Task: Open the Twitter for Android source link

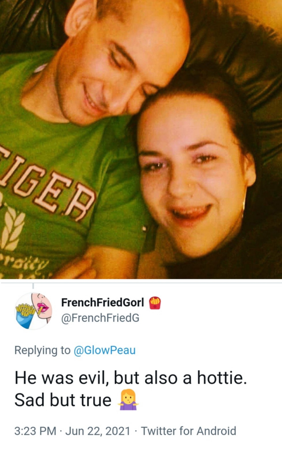Action: point(188,431)
